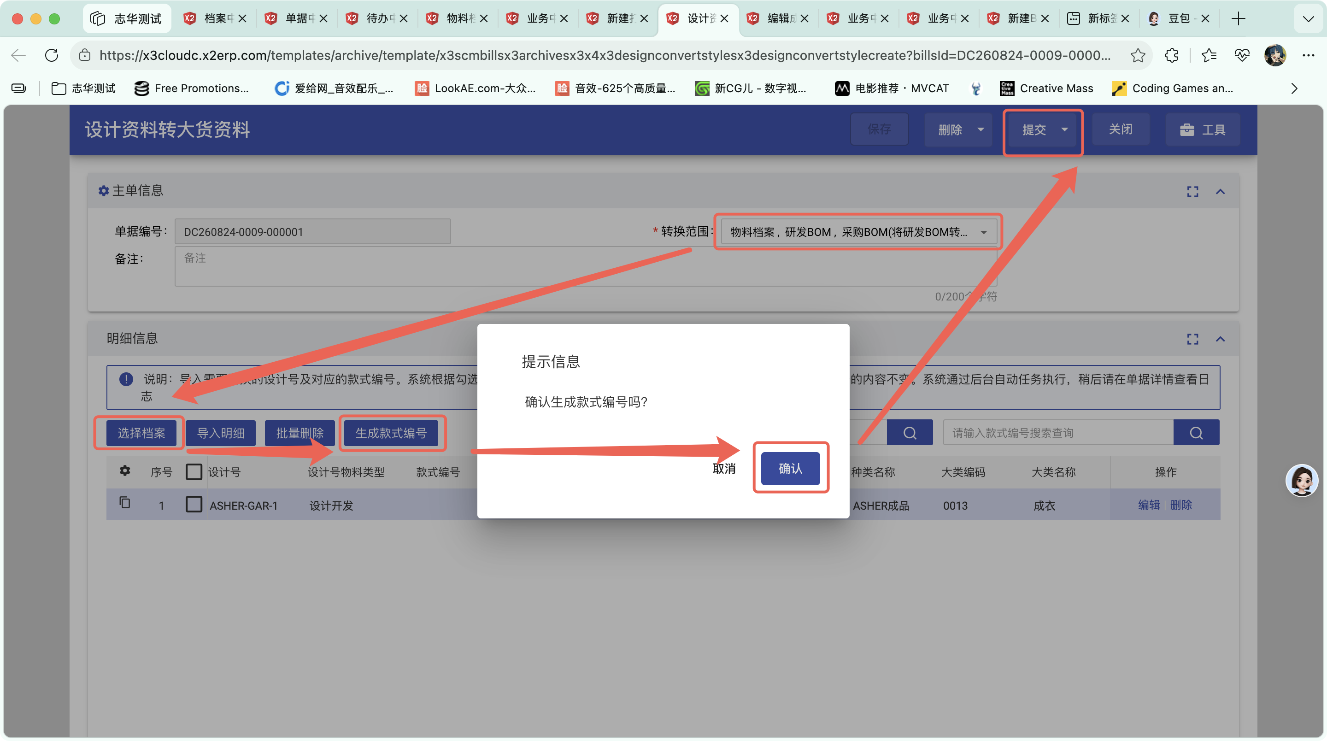The image size is (1327, 741).
Task: Open browser settings ellipsis menu
Action: point(1308,55)
